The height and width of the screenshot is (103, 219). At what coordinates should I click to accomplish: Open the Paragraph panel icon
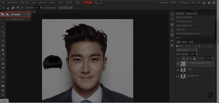point(172,35)
